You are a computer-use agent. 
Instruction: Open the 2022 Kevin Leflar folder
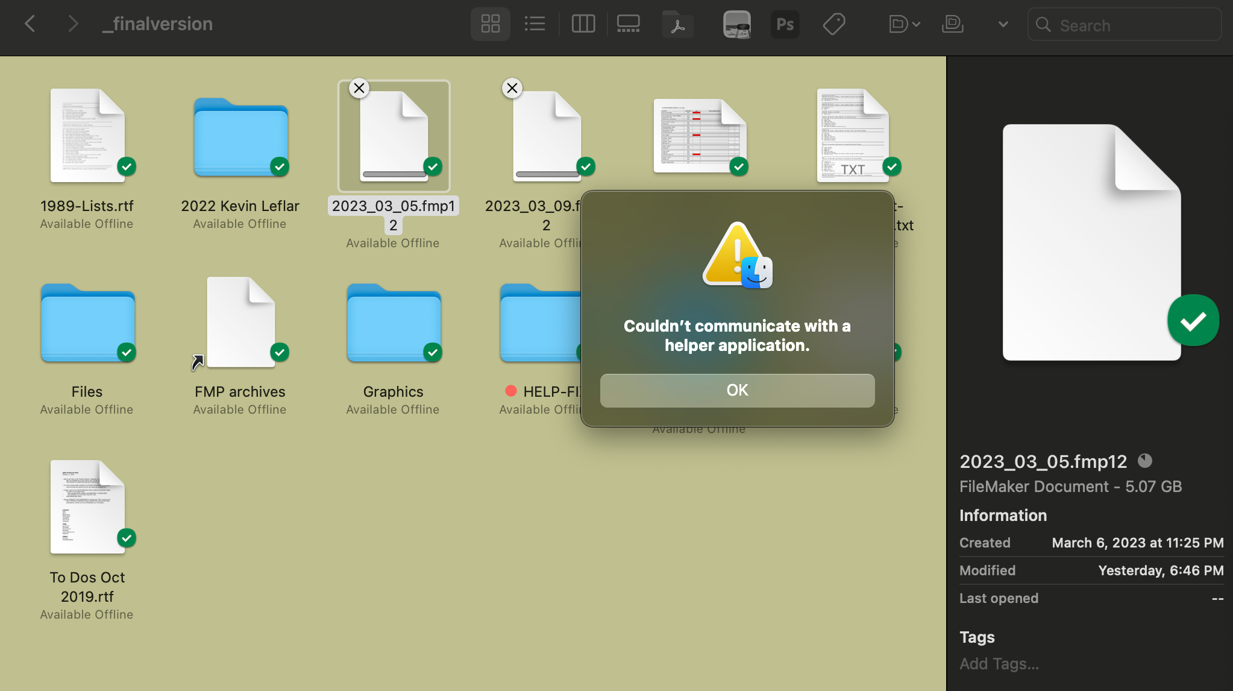click(x=240, y=136)
